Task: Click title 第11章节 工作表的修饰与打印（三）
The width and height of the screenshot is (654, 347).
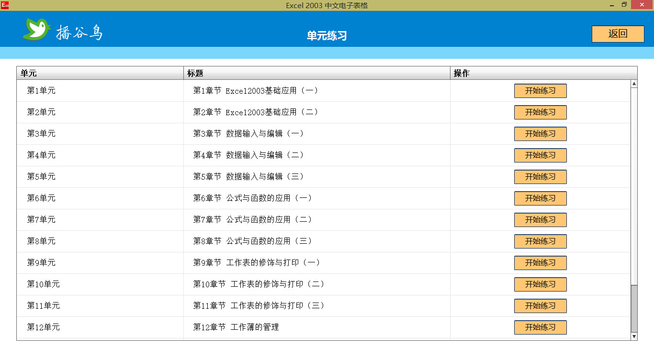Action: [259, 305]
